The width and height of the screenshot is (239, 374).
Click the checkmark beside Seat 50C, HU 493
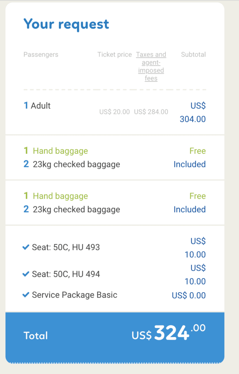click(x=26, y=247)
